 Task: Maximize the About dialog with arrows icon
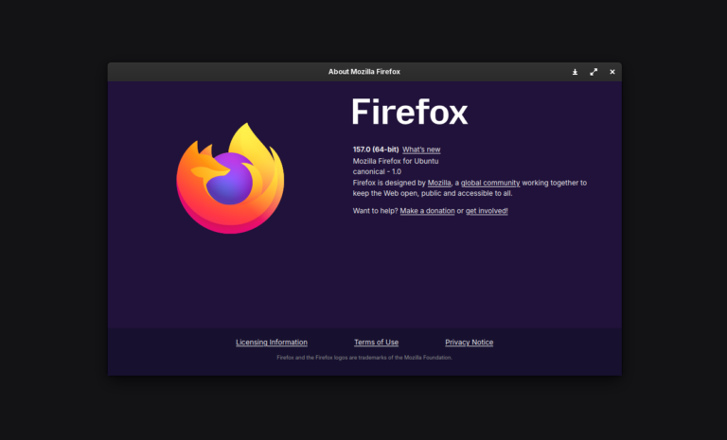594,72
